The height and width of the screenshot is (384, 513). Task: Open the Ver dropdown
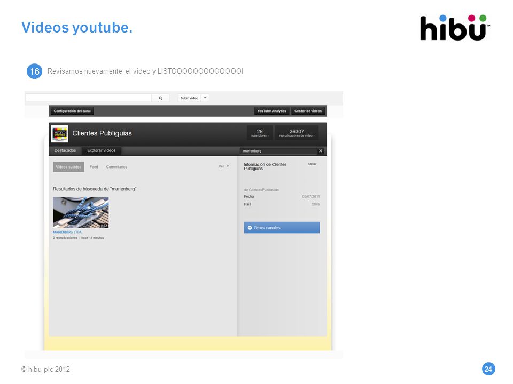tap(223, 166)
